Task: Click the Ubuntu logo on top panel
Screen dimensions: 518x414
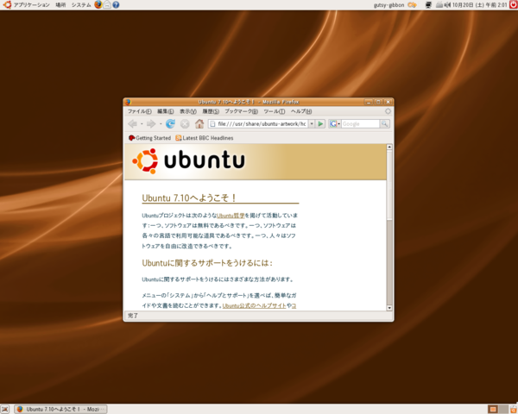Action: pyautogui.click(x=7, y=4)
